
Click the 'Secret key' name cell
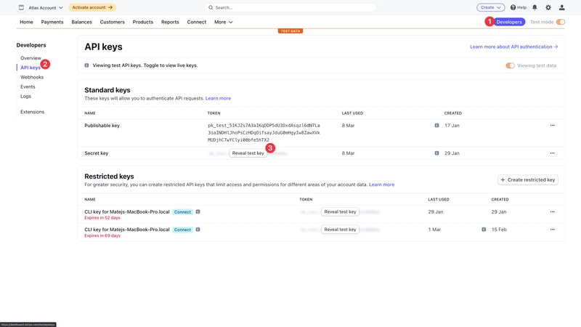[97, 153]
